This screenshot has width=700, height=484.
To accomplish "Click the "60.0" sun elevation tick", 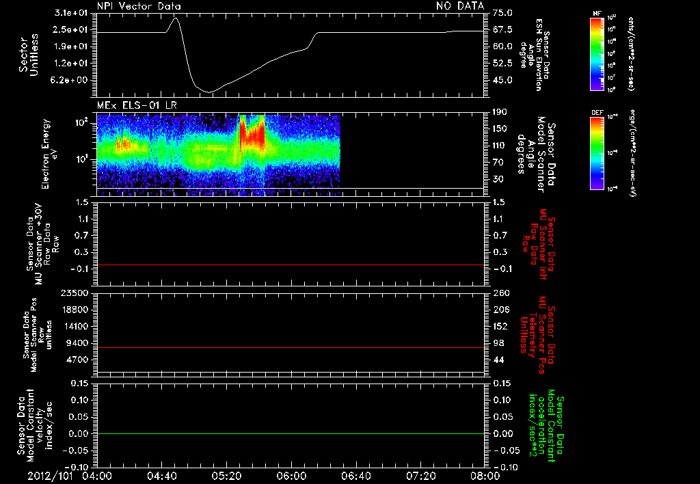I will (x=502, y=46).
